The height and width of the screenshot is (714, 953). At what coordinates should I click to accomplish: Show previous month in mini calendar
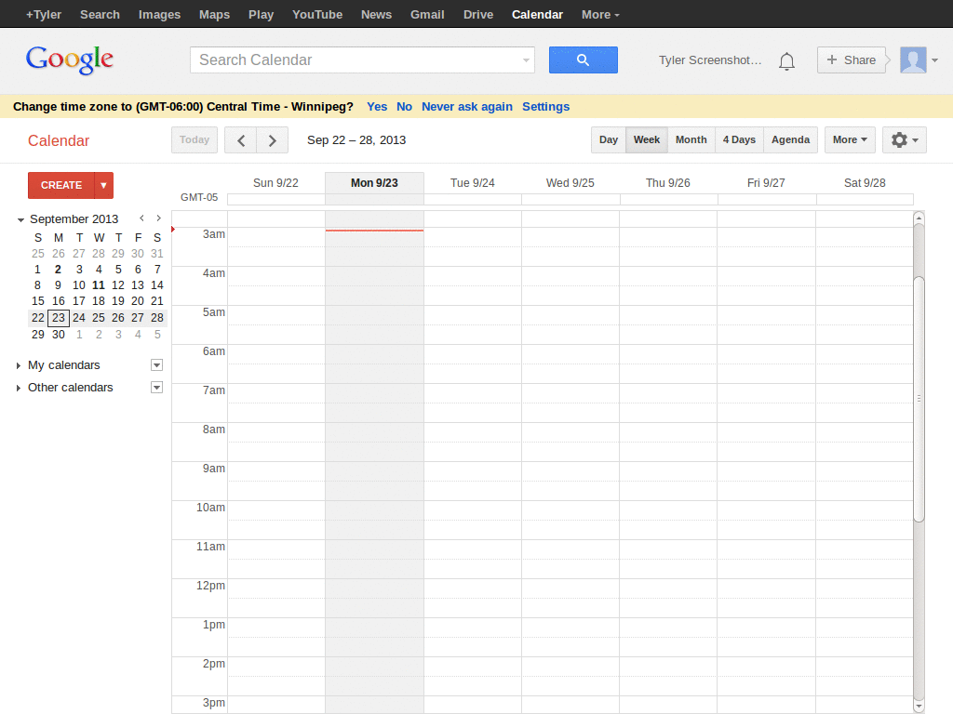[x=141, y=218]
